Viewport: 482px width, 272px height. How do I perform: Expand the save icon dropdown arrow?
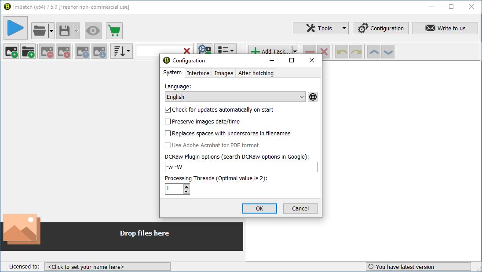point(76,31)
